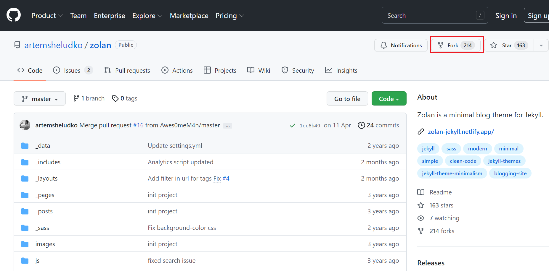549x271 pixels.
Task: Click the GitHub Octocat logo
Action: [14, 15]
